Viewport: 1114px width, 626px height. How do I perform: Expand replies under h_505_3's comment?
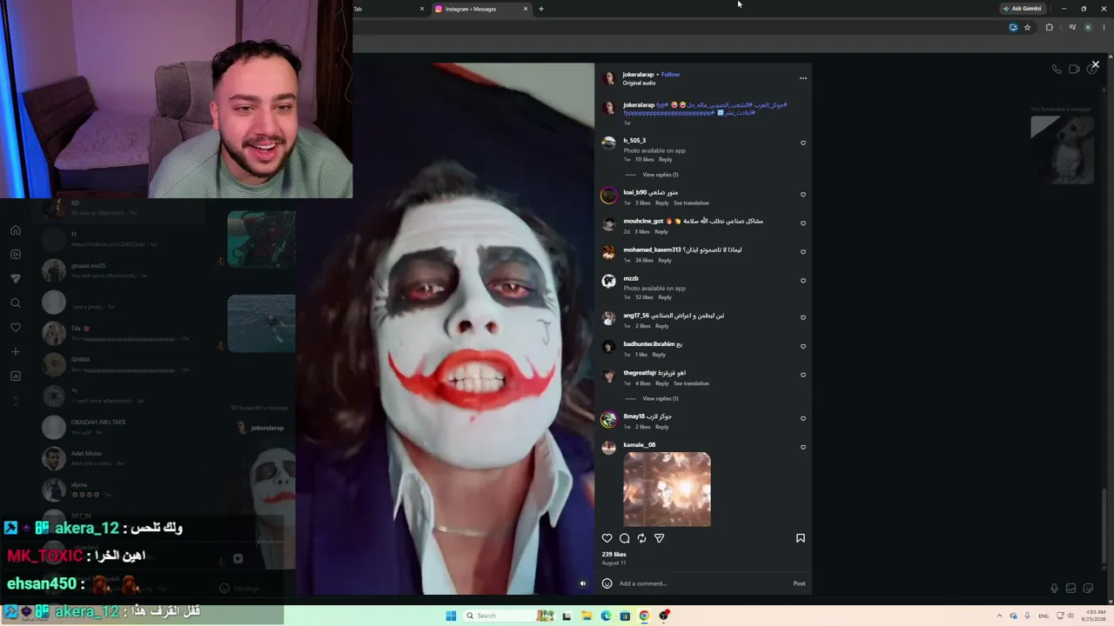click(661, 175)
